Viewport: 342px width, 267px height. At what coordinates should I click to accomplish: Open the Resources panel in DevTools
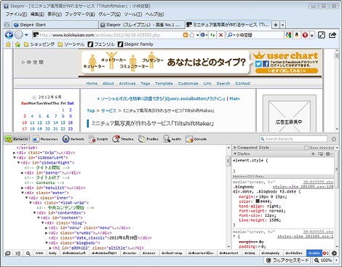[x=45, y=139]
